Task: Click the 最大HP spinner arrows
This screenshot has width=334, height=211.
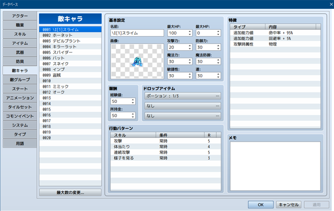Action: [x=189, y=33]
